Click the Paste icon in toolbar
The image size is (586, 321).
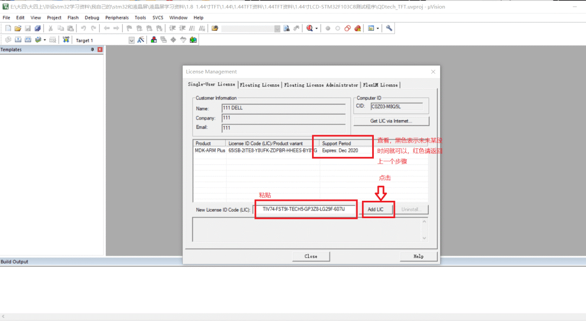[x=70, y=28]
